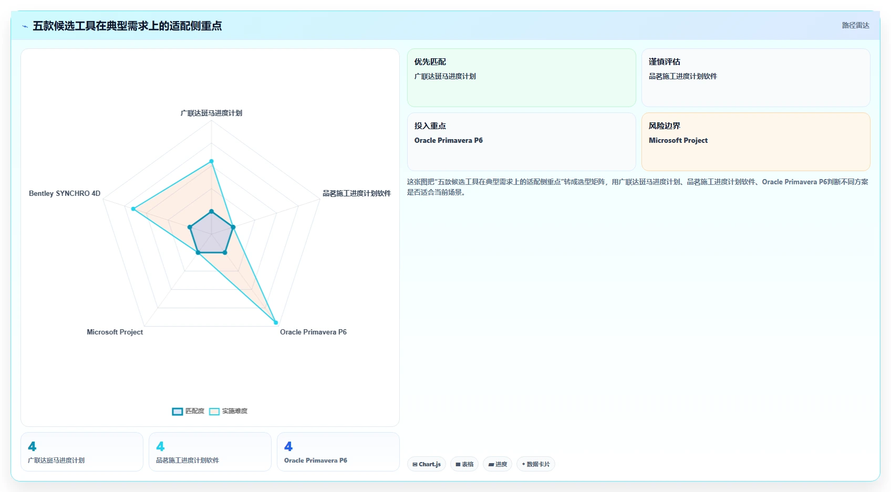The height and width of the screenshot is (492, 891).
Task: Select the 进度 tag
Action: 498,464
